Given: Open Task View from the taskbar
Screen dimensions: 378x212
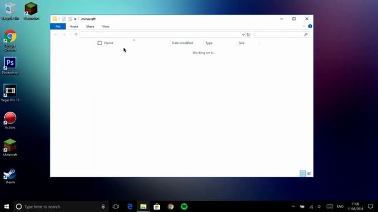Looking at the screenshot, I should pos(116,207).
